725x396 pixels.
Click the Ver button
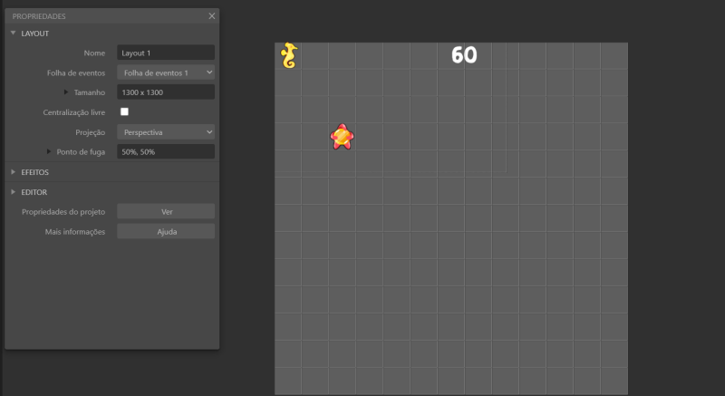coord(166,212)
